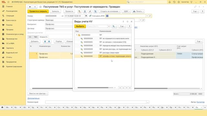Click into the Комментарий field
Image resolution: width=207 pixels, height=116 pixels.
pyautogui.click(x=96, y=102)
